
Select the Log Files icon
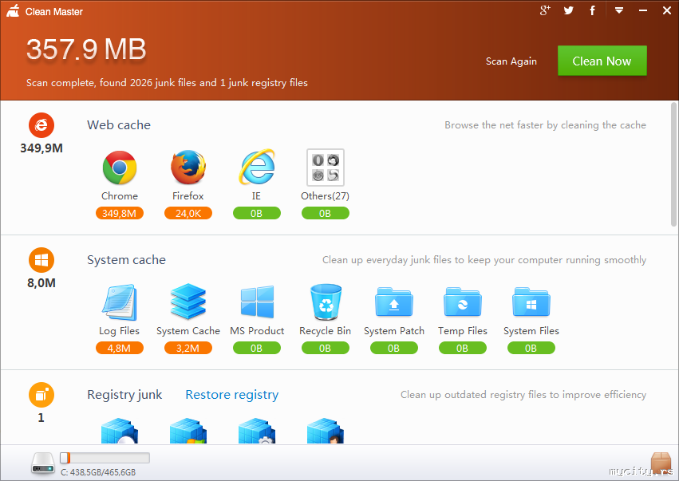pyautogui.click(x=120, y=302)
